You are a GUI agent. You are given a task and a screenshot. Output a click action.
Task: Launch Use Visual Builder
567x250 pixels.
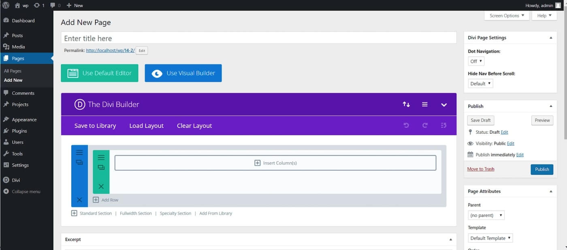coord(183,73)
